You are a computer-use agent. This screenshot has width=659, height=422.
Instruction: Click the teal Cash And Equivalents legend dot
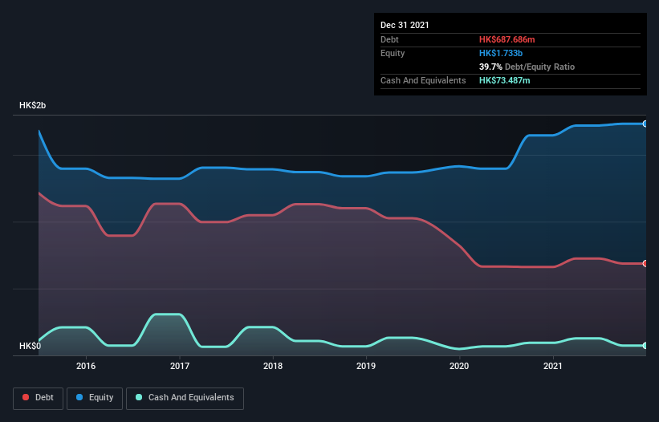[139, 397]
